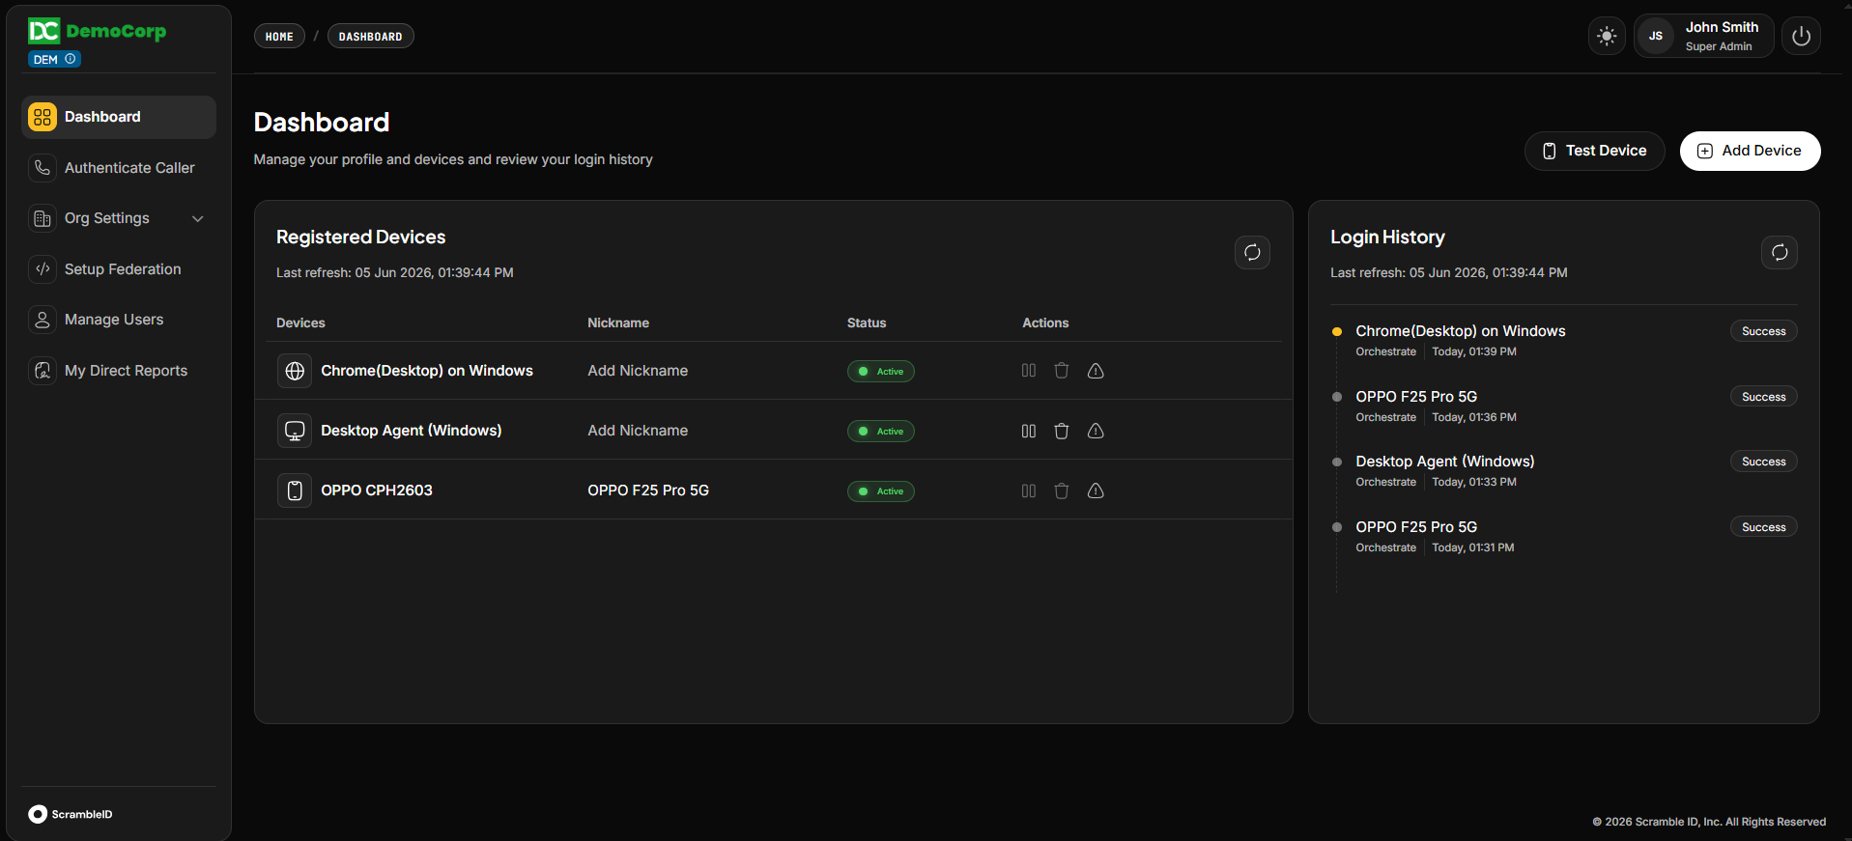Toggle the light/dark theme sun icon
1852x841 pixels.
(x=1607, y=36)
